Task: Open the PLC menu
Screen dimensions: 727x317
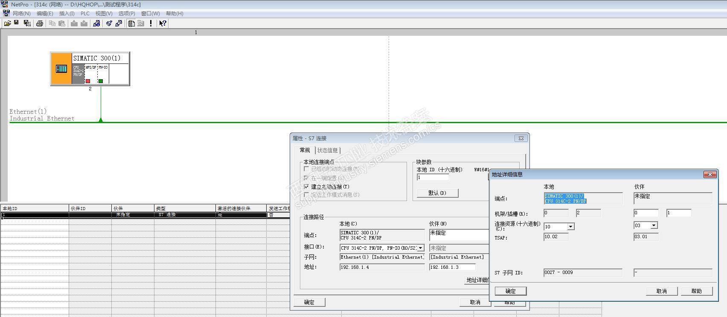Action: [x=85, y=14]
